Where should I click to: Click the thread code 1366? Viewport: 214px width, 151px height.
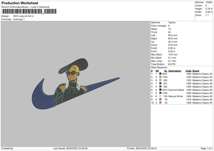(189, 74)
